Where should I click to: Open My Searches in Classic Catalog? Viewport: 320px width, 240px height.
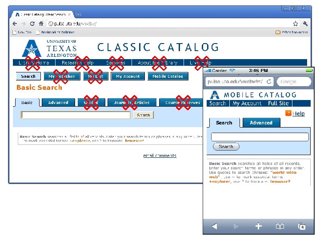click(x=62, y=76)
